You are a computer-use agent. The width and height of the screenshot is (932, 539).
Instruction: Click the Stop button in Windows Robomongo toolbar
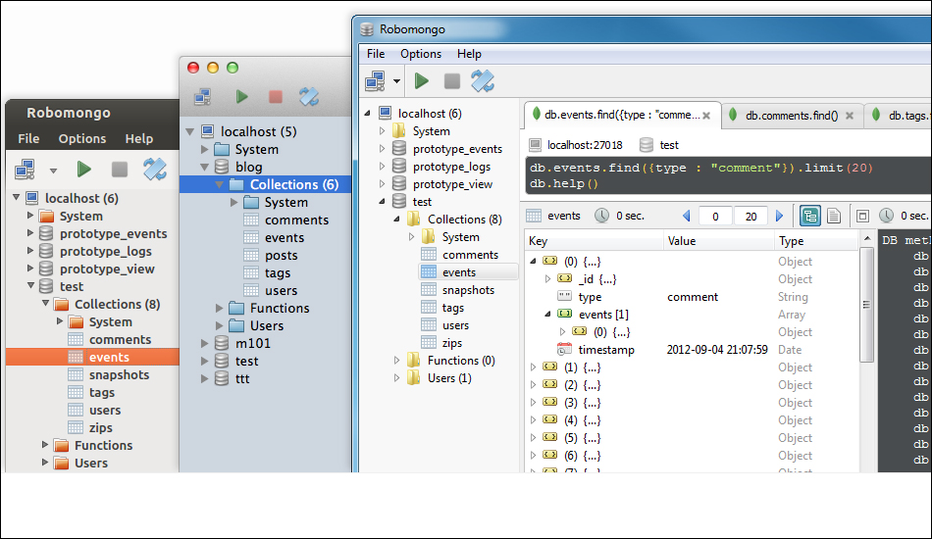tap(451, 80)
